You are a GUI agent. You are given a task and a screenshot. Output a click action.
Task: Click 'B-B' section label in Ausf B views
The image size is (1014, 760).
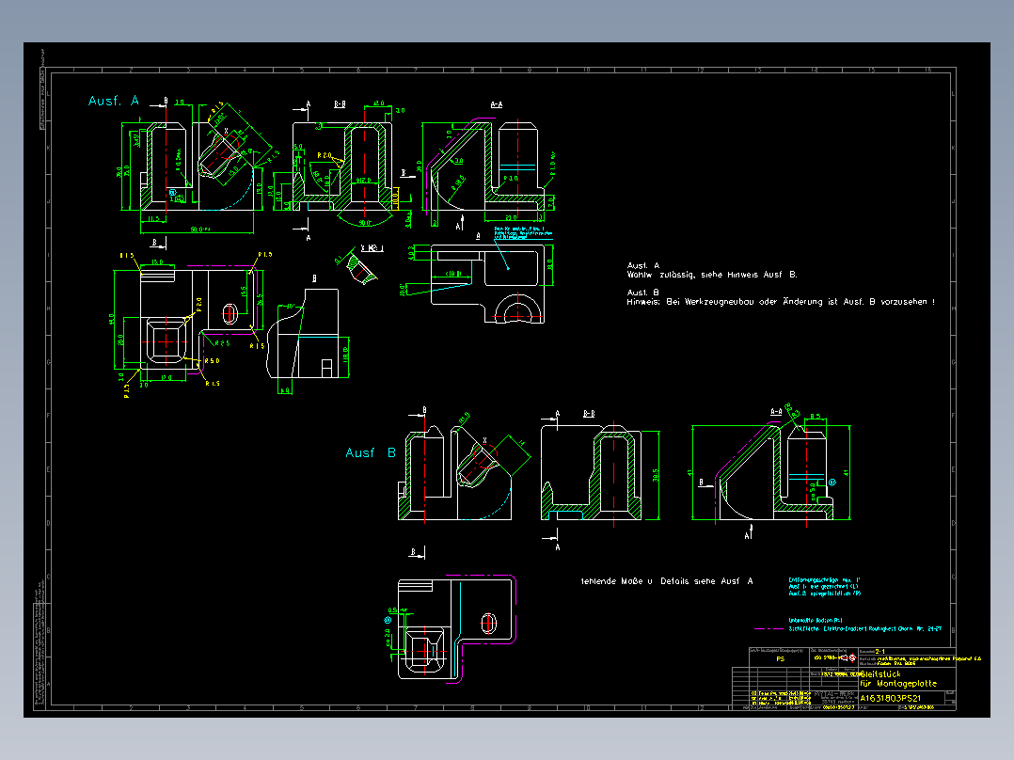[x=589, y=414]
